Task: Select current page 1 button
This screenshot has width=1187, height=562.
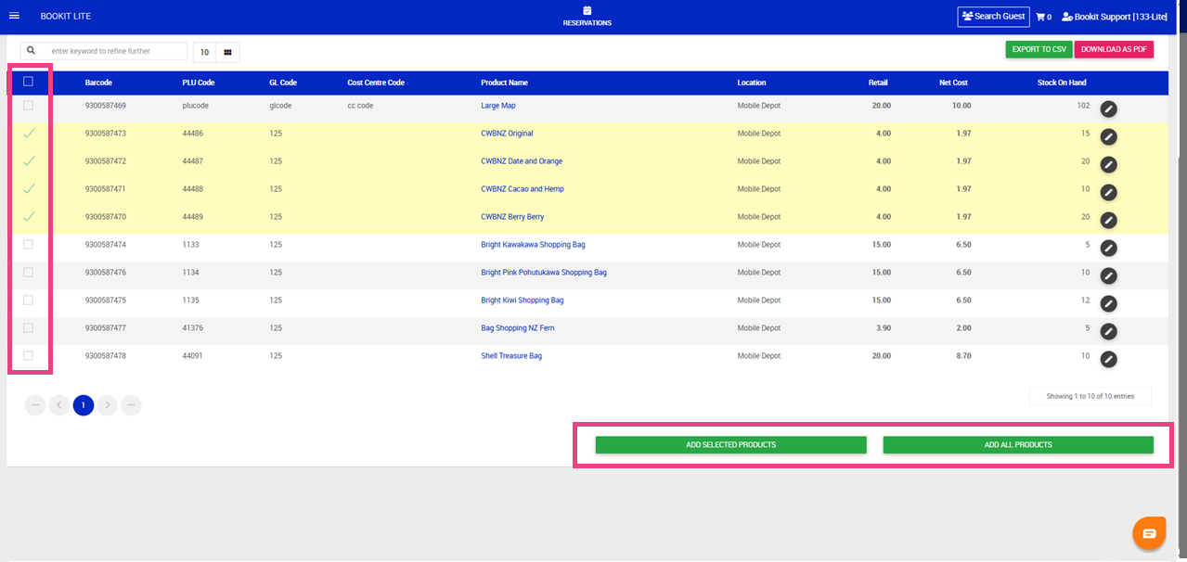Action: click(x=84, y=405)
